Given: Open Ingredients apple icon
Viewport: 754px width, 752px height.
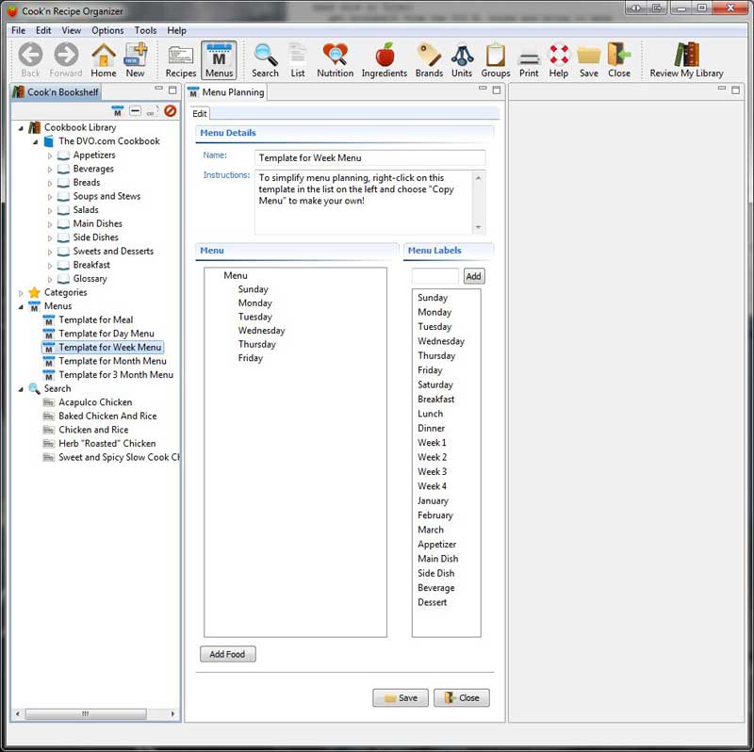Looking at the screenshot, I should (x=385, y=60).
